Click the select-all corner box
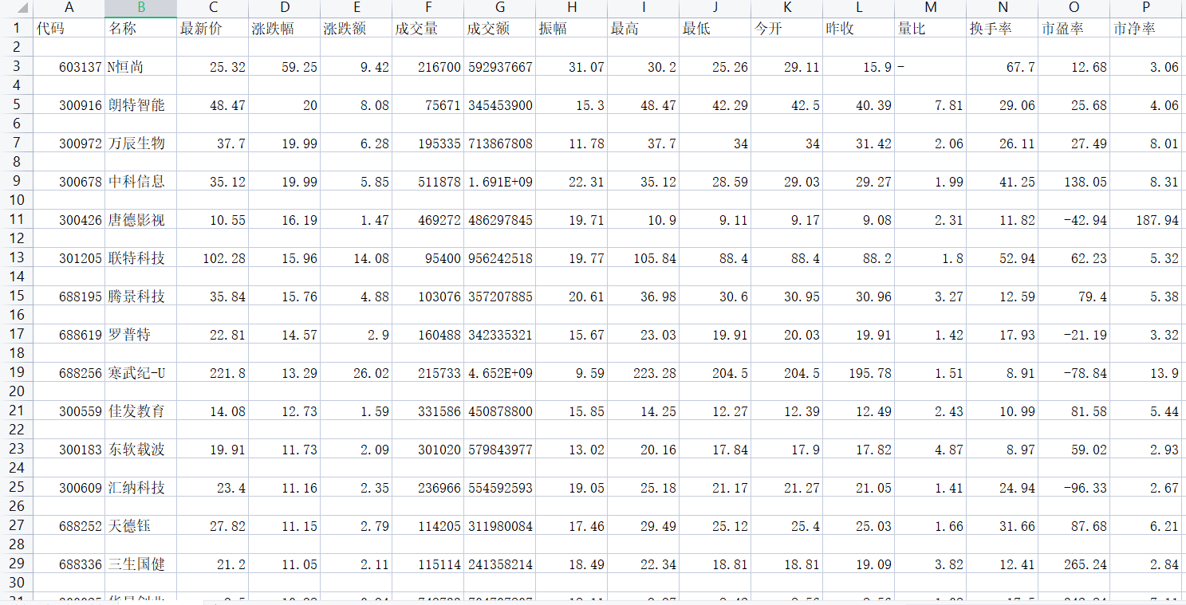This screenshot has width=1186, height=605. [17, 8]
